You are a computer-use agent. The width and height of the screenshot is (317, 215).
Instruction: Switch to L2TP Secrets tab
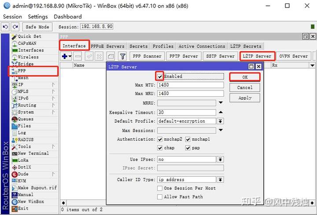point(246,46)
